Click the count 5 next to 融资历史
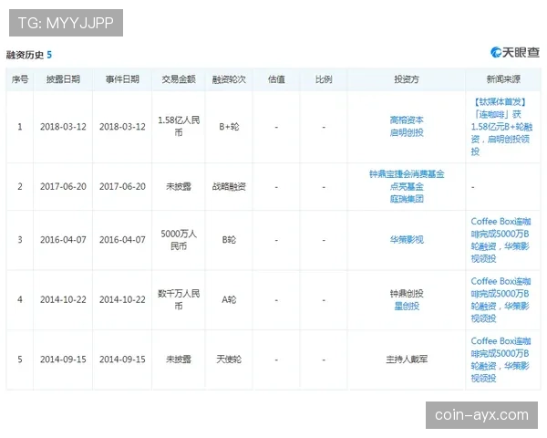The height and width of the screenshot is (438, 547). click(x=49, y=55)
